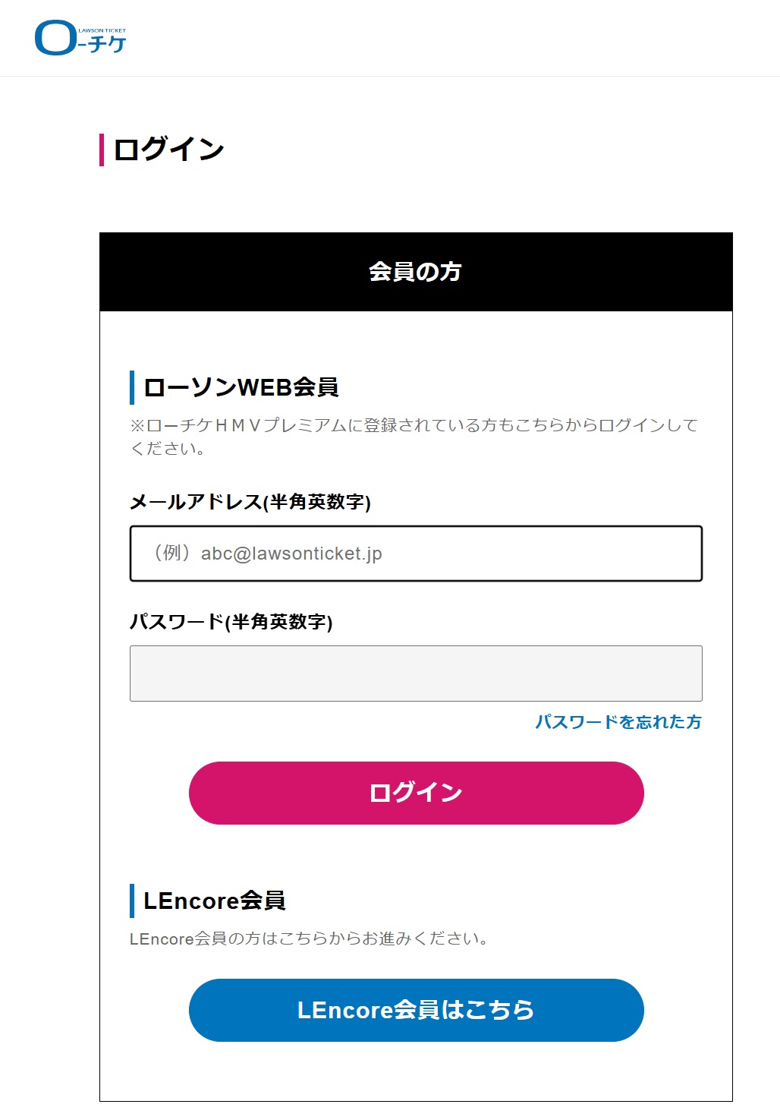Screen dimensions: 780x1120
Task: Click the Lawson Ticket logo
Action: (80, 38)
